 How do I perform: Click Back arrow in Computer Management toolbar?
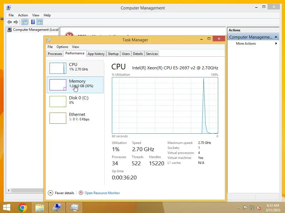pos(9,22)
